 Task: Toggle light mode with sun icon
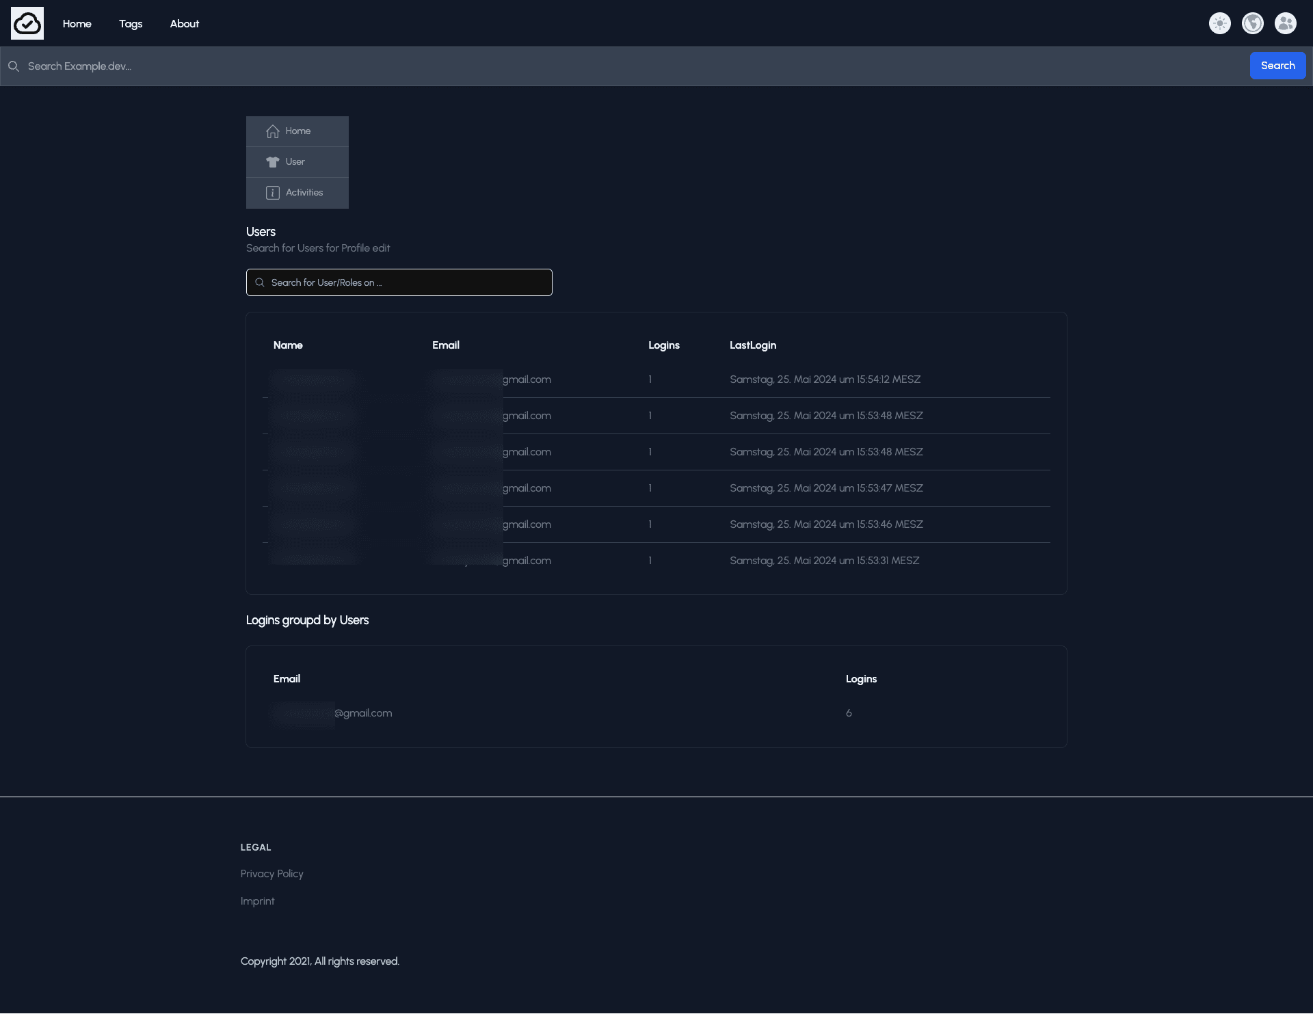coord(1219,23)
